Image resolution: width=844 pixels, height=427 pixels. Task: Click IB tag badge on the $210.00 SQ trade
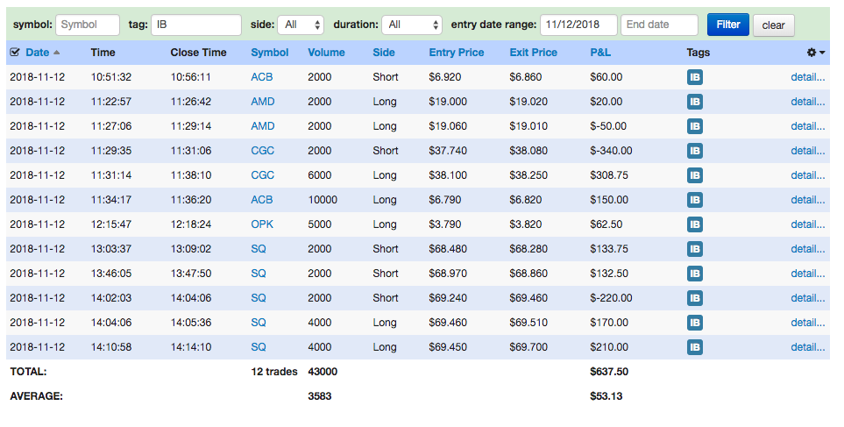click(694, 347)
